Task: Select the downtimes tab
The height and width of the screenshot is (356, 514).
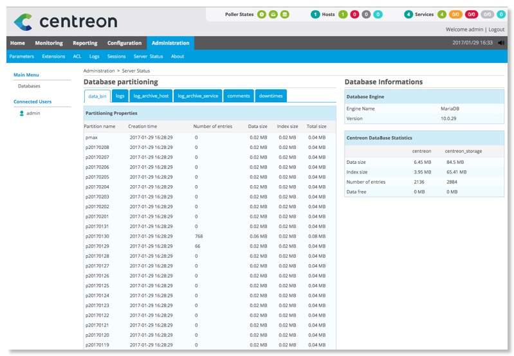Action: pos(270,96)
